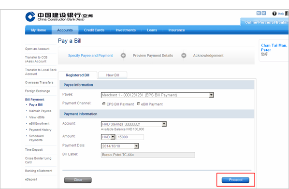
Task: Click Available Balance HKD 100,000 text
Action: point(122,129)
